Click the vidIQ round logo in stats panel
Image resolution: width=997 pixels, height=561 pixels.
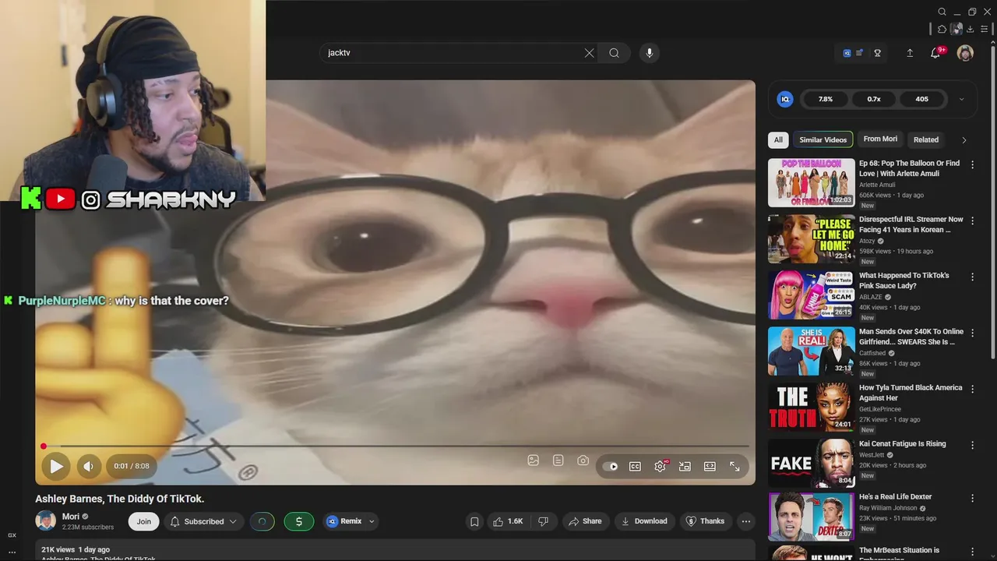(x=785, y=99)
